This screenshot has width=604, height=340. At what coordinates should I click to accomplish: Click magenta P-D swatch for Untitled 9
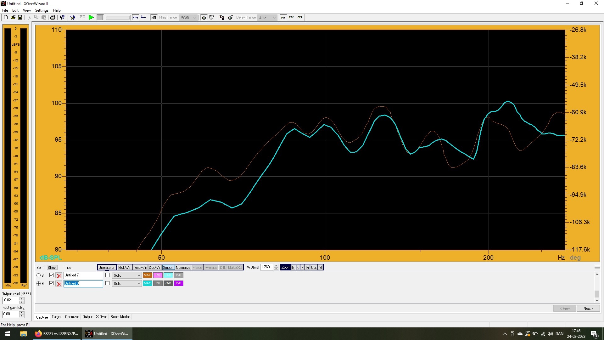coord(179,283)
